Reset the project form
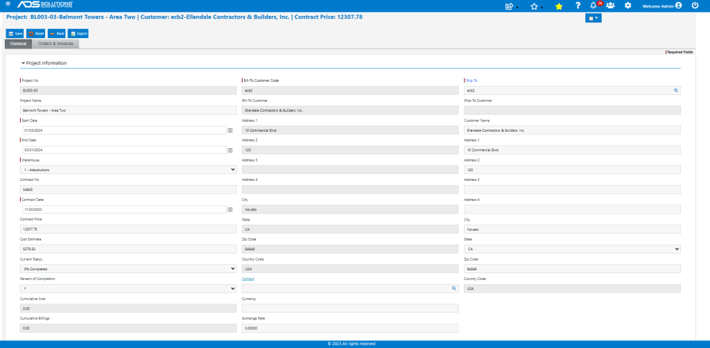The width and height of the screenshot is (710, 348). click(36, 33)
